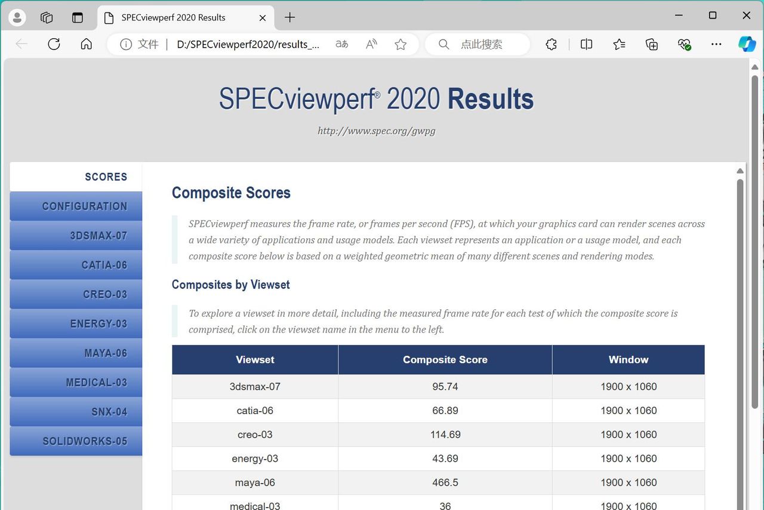Click the browser page scrollbar up arrow
764x510 pixels.
coord(754,67)
